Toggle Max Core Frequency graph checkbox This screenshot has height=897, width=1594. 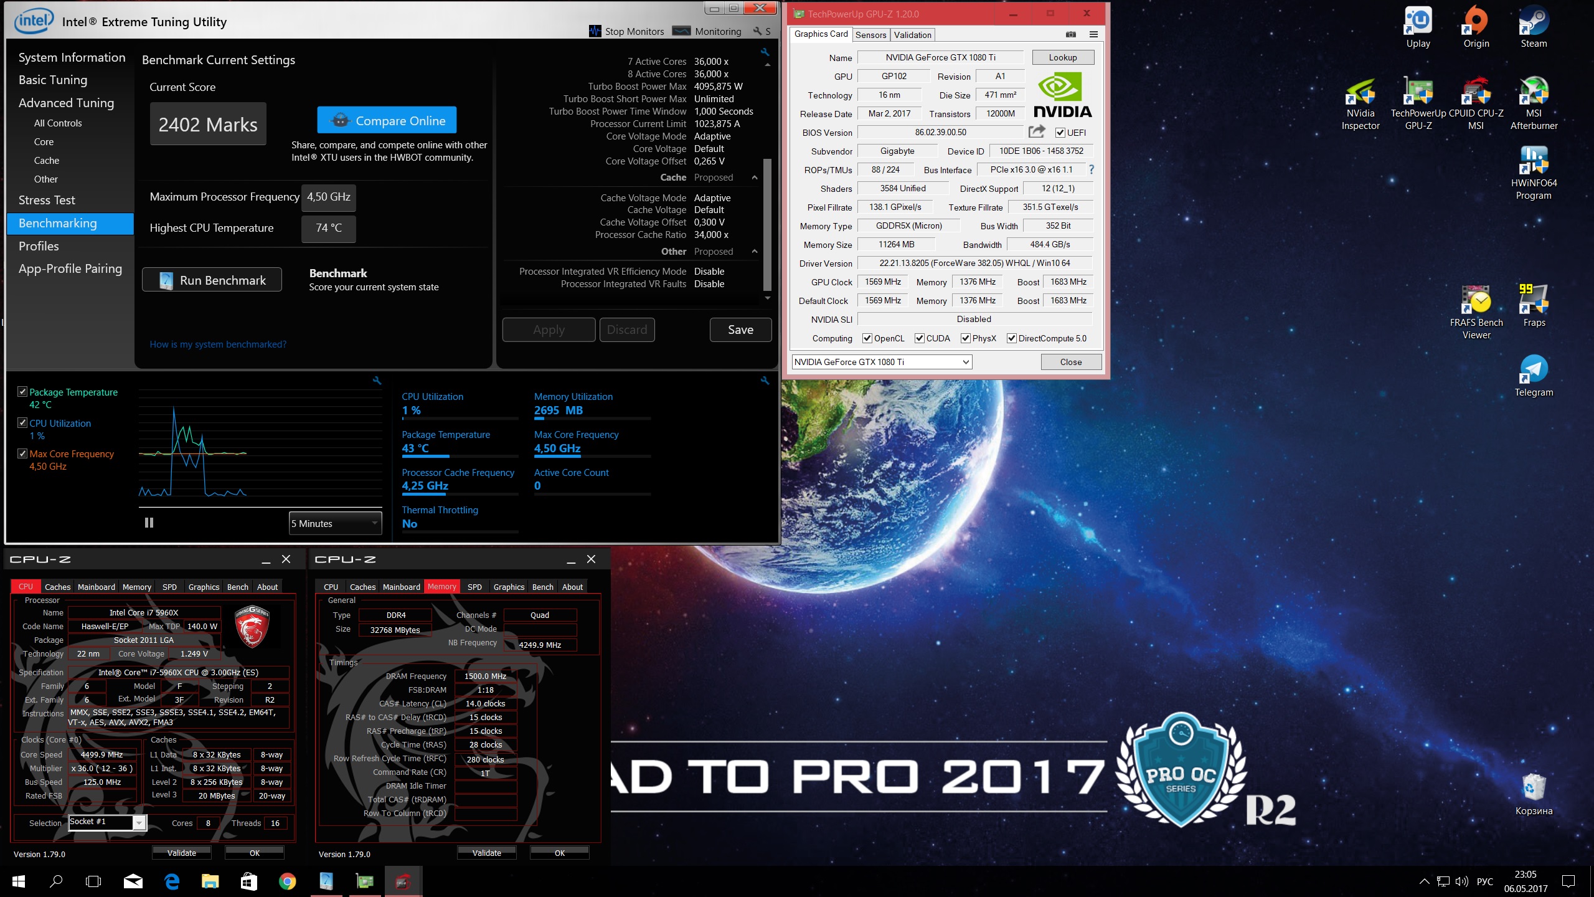click(22, 453)
